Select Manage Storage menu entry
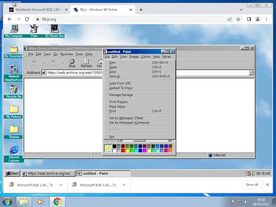Screen dimensions: 276x207 [x=140, y=95]
